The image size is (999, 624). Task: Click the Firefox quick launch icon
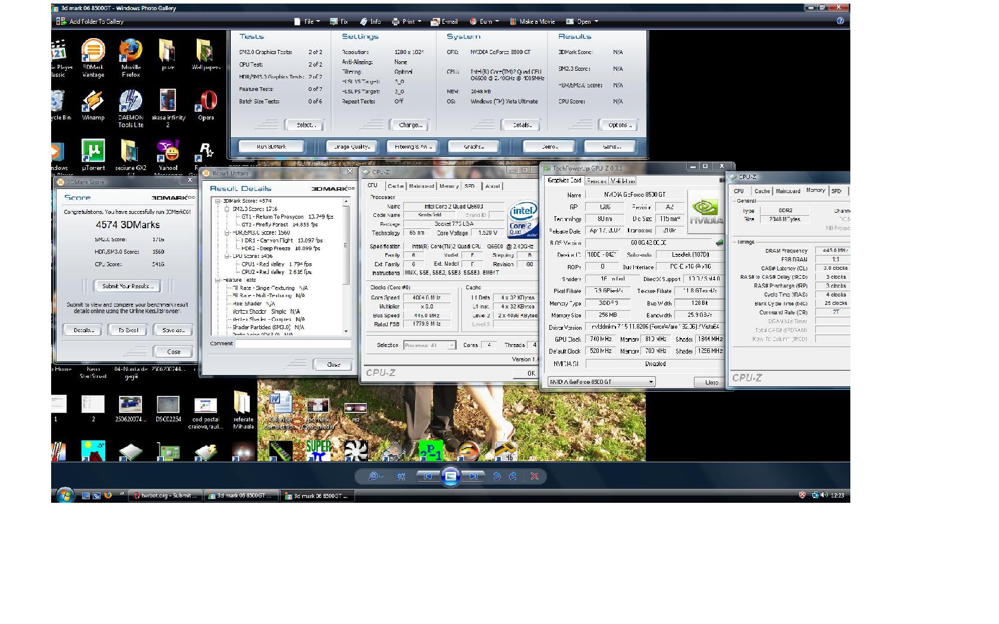coord(108,495)
